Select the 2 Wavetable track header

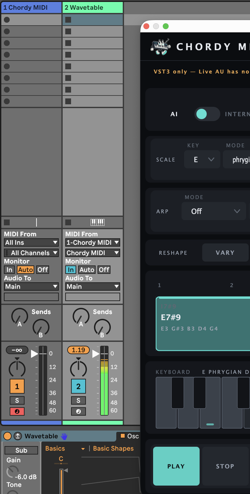click(93, 7)
